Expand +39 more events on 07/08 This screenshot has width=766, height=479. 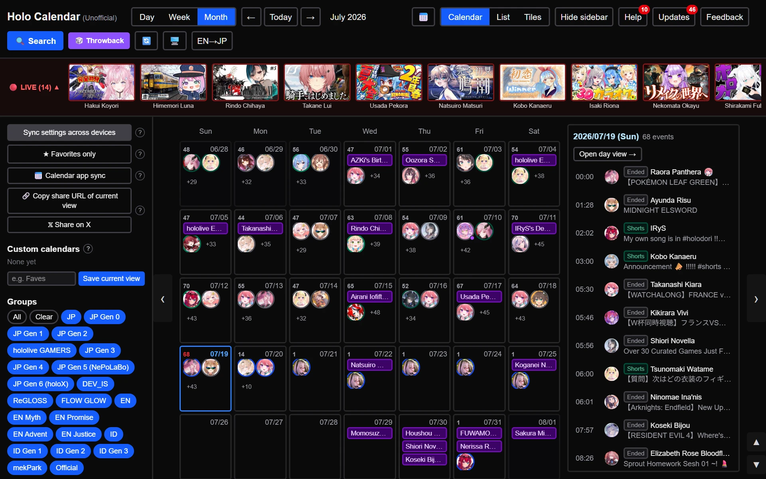(375, 244)
